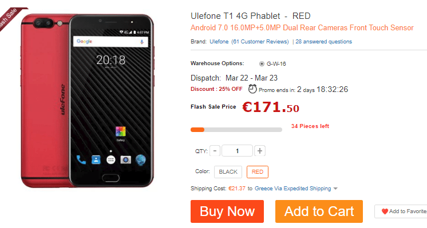Decrease quantity with the minus button
The image size is (427, 228).
tap(215, 151)
